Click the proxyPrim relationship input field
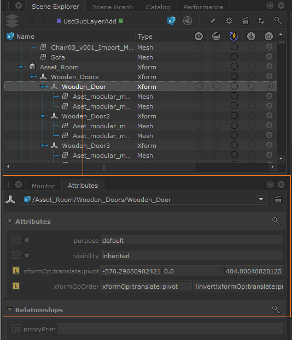292x340 pixels. (x=171, y=329)
